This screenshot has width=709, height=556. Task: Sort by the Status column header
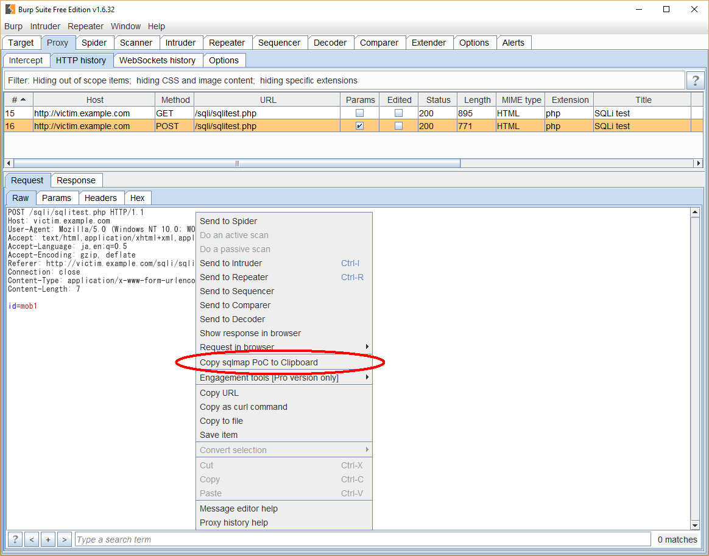pos(438,100)
